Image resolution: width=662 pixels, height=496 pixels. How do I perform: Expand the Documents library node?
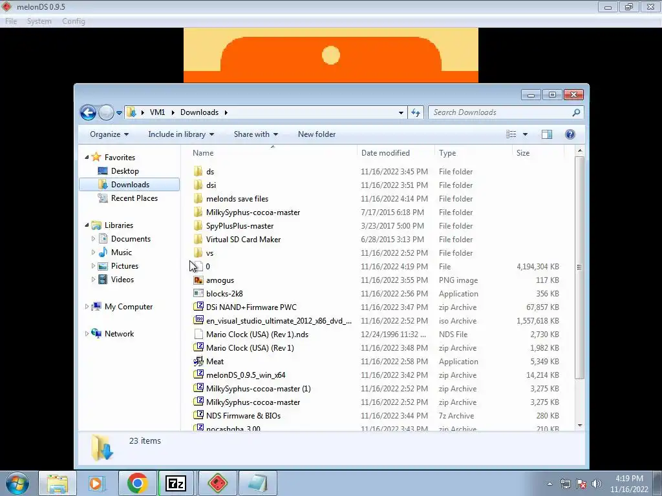coord(93,239)
